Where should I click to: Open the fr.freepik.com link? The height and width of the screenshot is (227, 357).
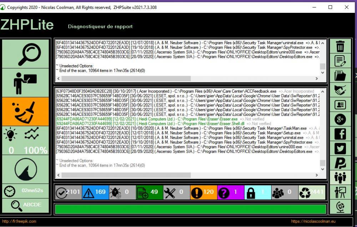tap(19, 221)
